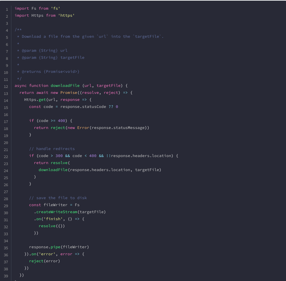Click '// save the file to disk' comment

[x=58, y=198]
